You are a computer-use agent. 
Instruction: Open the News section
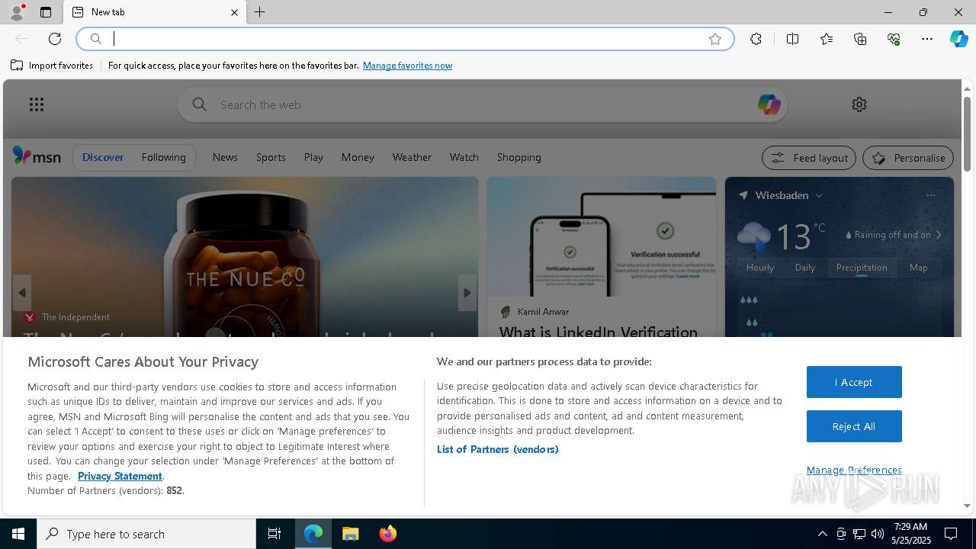tap(225, 157)
